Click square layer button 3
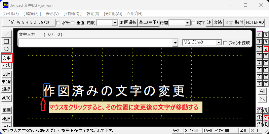This screenshot has height=134, width=269. [x=260, y=56]
